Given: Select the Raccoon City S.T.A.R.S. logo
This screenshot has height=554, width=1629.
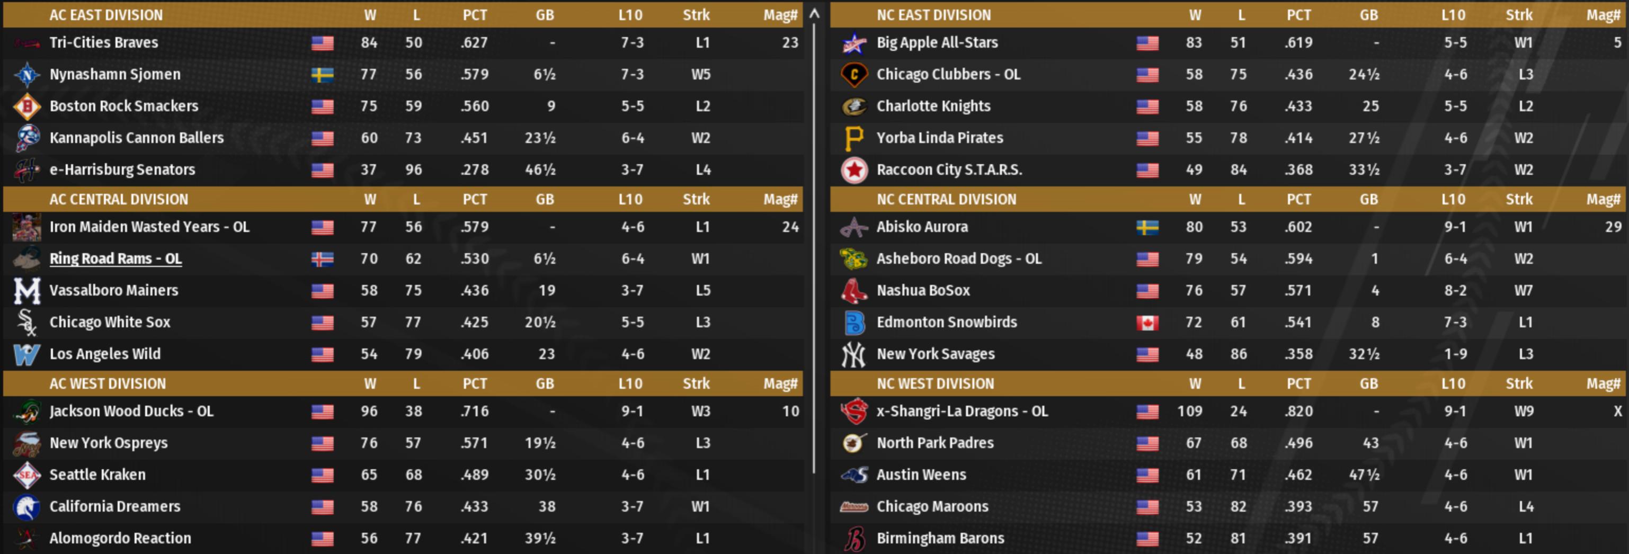Looking at the screenshot, I should point(854,169).
